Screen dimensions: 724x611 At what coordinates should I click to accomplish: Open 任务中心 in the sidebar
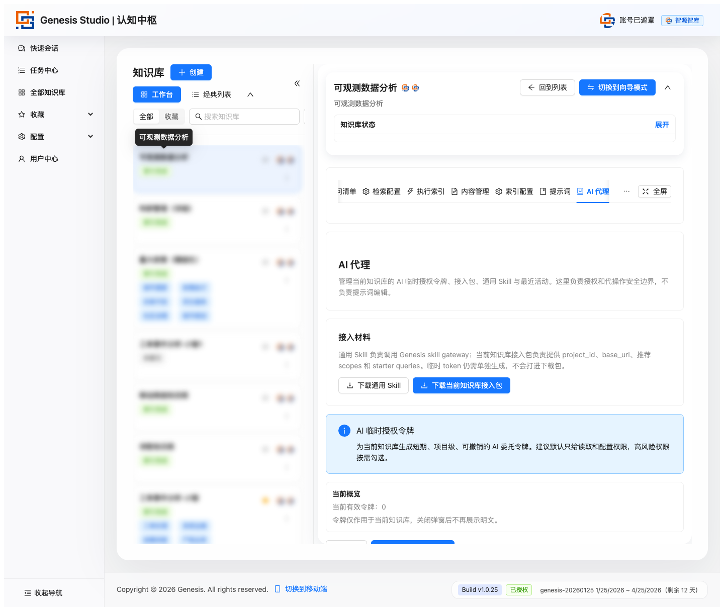point(44,70)
